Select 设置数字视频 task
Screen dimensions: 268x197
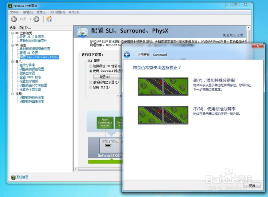[29, 81]
